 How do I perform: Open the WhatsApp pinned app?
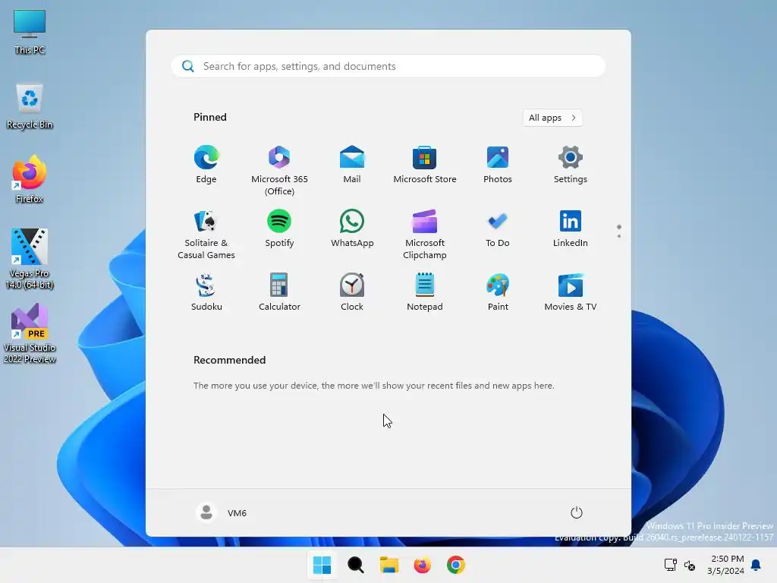(x=352, y=229)
